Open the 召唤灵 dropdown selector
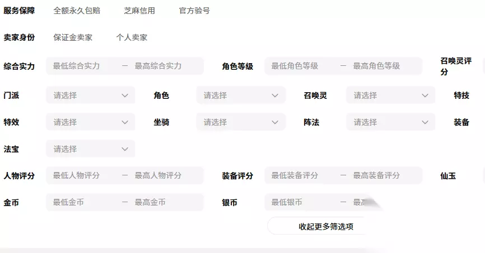The width and height of the screenshot is (485, 253). click(390, 96)
